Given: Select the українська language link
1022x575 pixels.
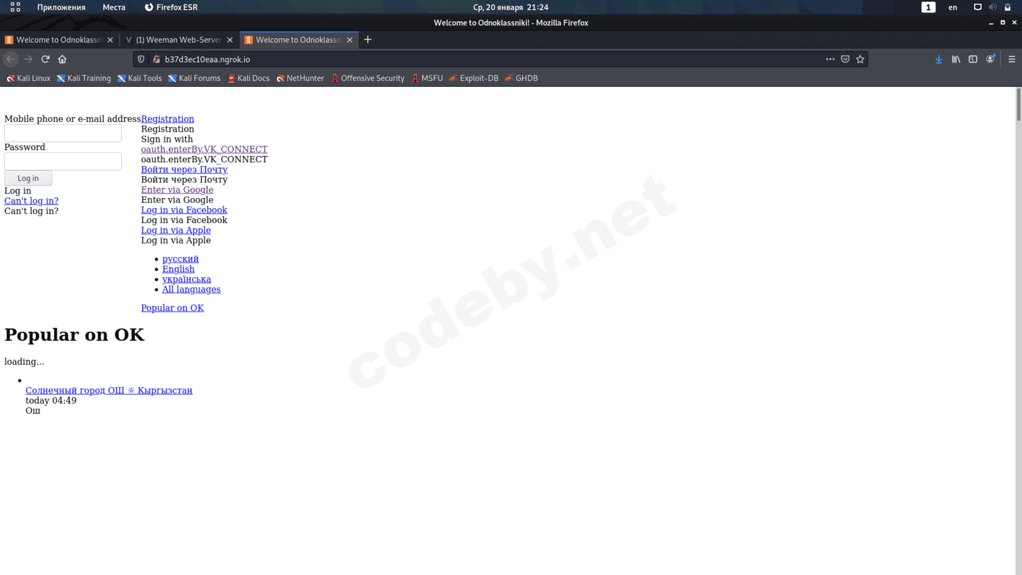Looking at the screenshot, I should point(187,279).
